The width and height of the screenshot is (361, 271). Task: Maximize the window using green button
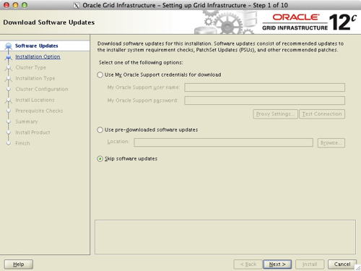click(x=25, y=5)
